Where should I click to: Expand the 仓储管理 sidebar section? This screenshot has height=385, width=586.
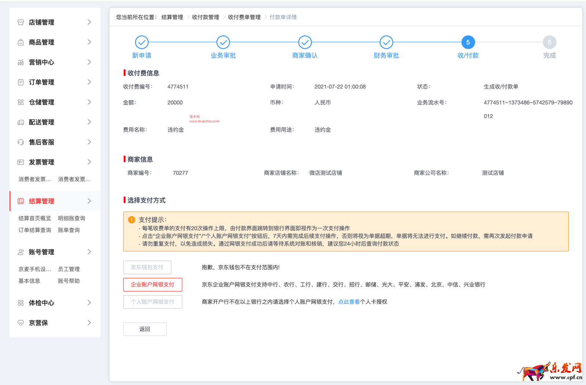89,102
